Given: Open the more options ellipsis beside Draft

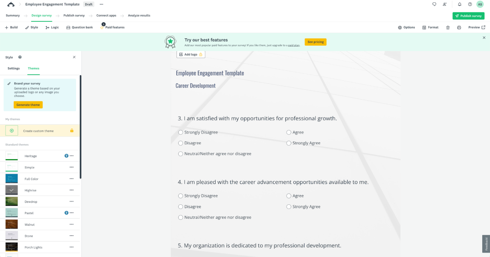Looking at the screenshot, I should [101, 4].
